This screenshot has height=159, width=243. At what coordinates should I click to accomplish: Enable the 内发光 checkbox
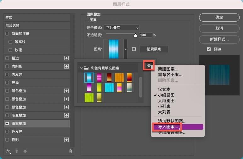[7, 74]
